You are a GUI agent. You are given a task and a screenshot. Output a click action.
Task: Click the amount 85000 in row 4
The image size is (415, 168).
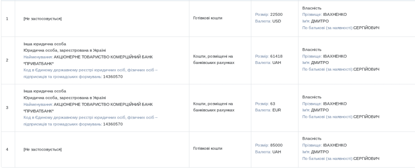(276, 145)
